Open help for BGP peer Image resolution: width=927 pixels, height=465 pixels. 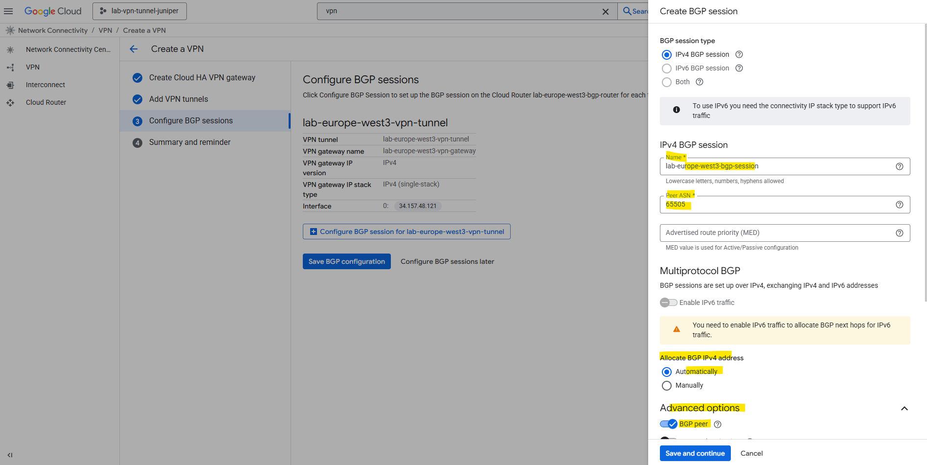point(718,424)
